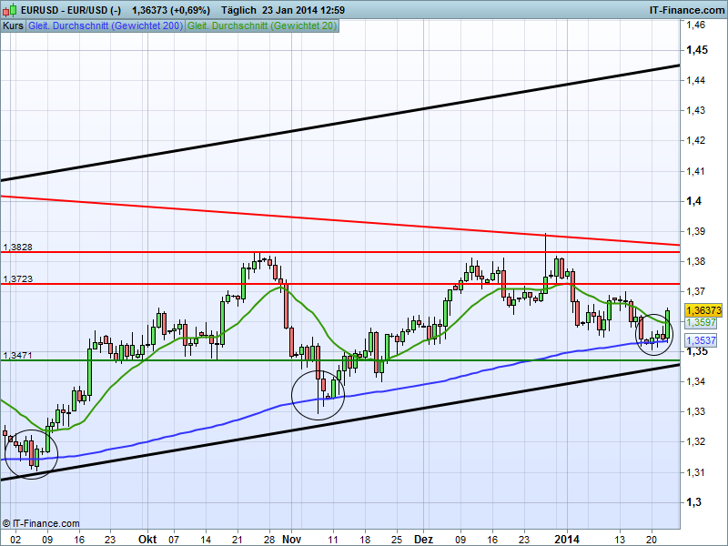
Task: Click the Dez label on time axis
Action: click(424, 538)
